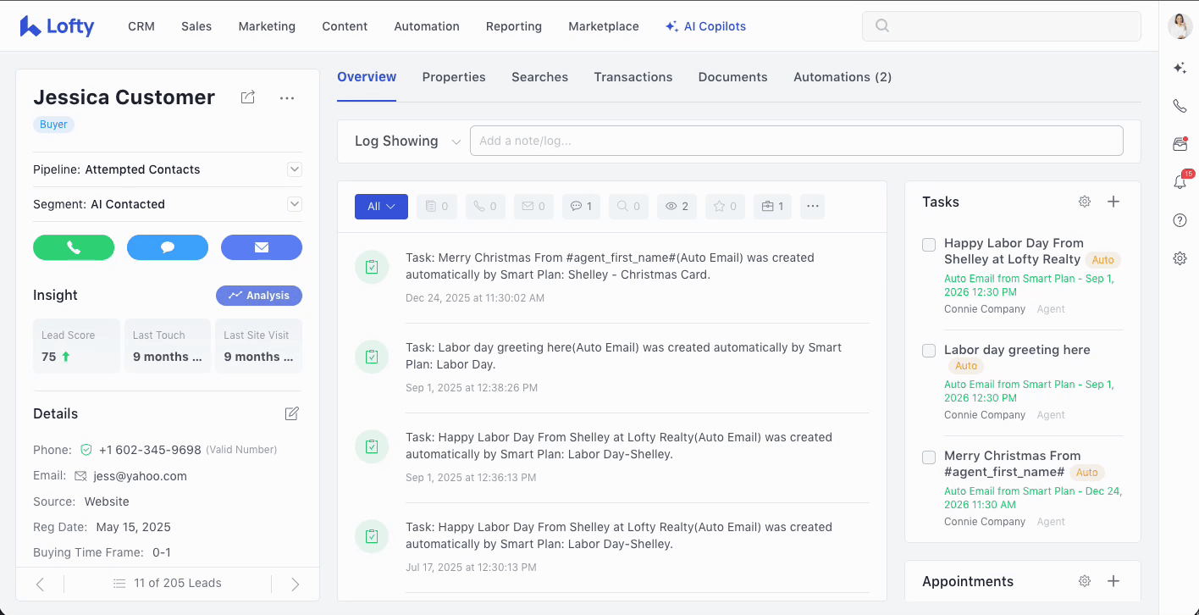This screenshot has width=1199, height=615.
Task: Click the Analysis button in Insight
Action: [x=259, y=296]
